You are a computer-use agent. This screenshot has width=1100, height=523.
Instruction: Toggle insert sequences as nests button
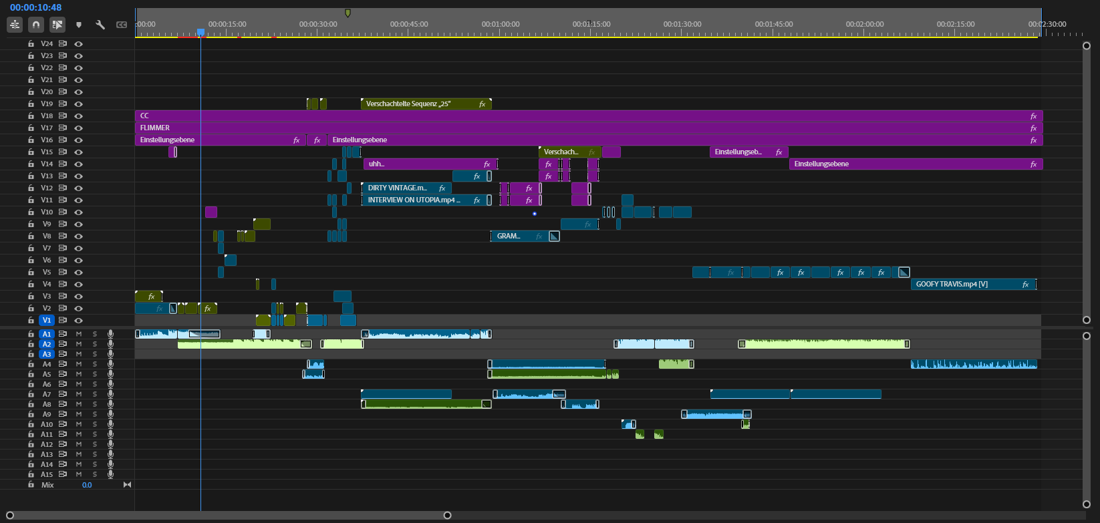(15, 25)
